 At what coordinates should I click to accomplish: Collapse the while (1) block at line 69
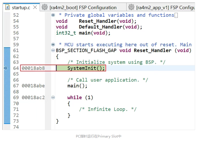53,97
